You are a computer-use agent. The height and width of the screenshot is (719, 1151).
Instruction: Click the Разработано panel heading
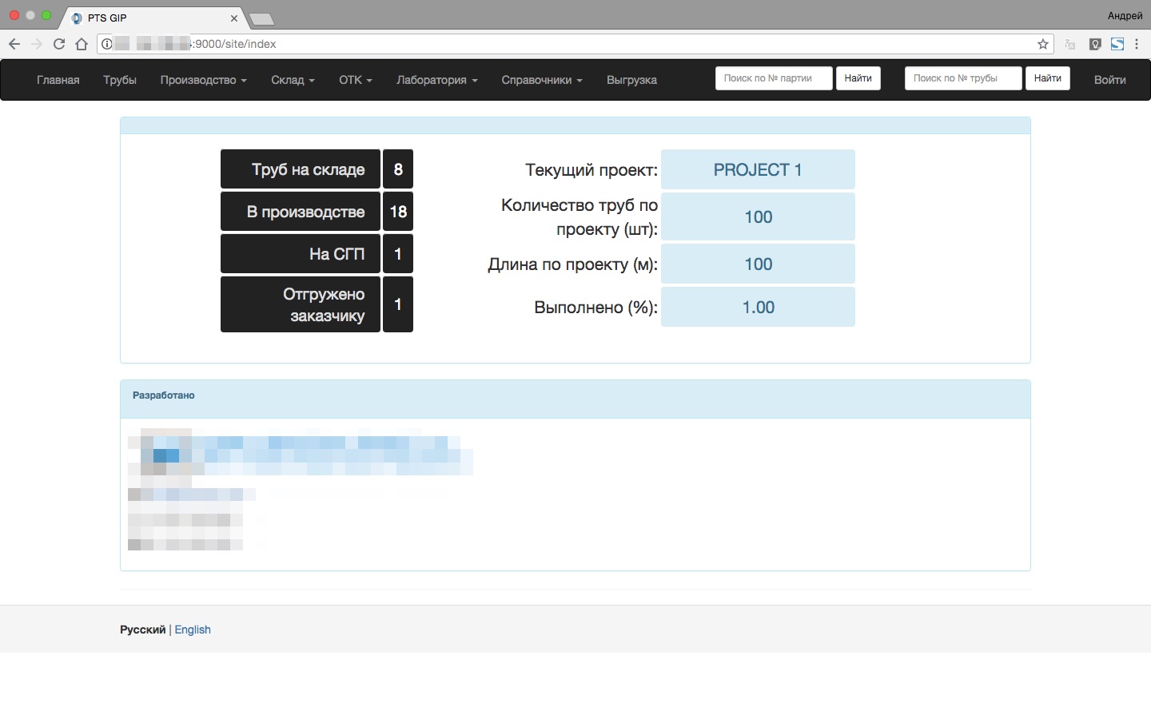[x=164, y=395]
